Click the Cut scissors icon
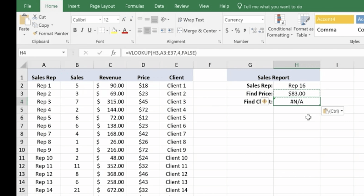Screen dimensions: 364x196 pos(35,17)
